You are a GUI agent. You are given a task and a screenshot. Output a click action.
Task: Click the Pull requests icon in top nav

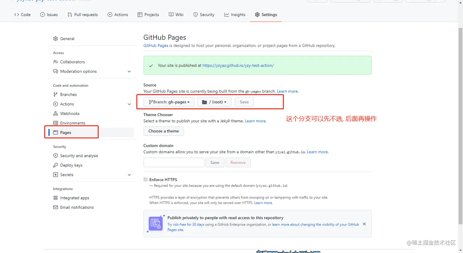pyautogui.click(x=70, y=15)
